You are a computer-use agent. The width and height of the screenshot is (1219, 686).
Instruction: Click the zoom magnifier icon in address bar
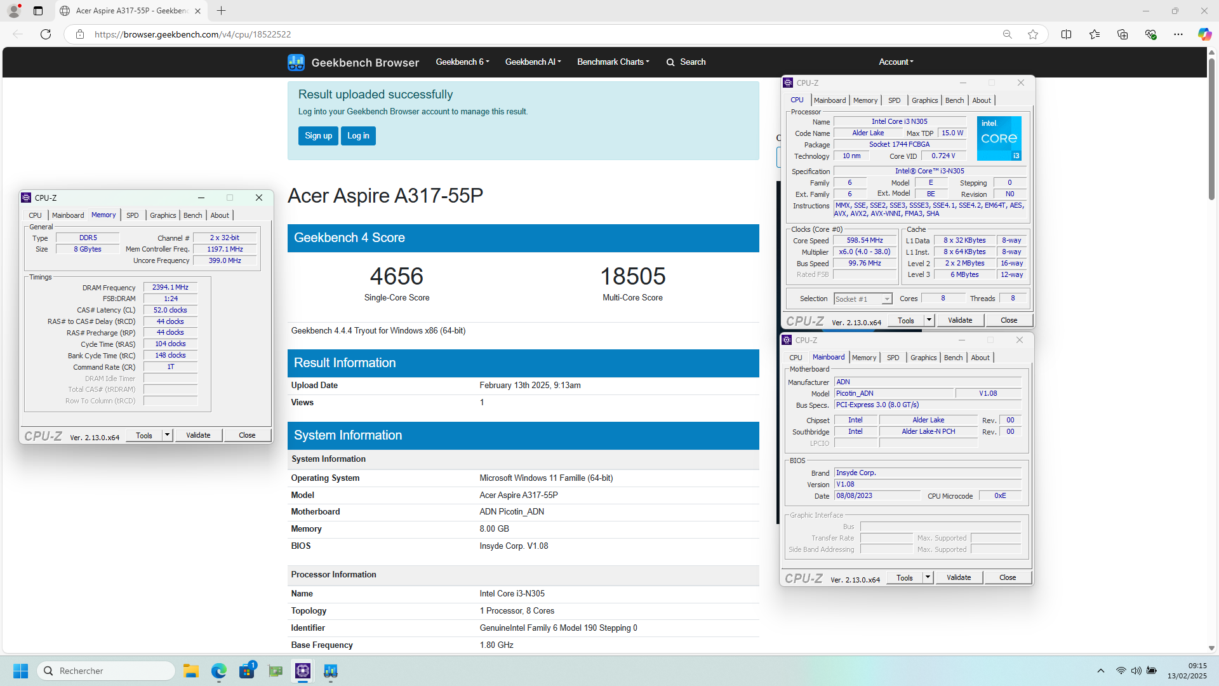(x=1007, y=34)
